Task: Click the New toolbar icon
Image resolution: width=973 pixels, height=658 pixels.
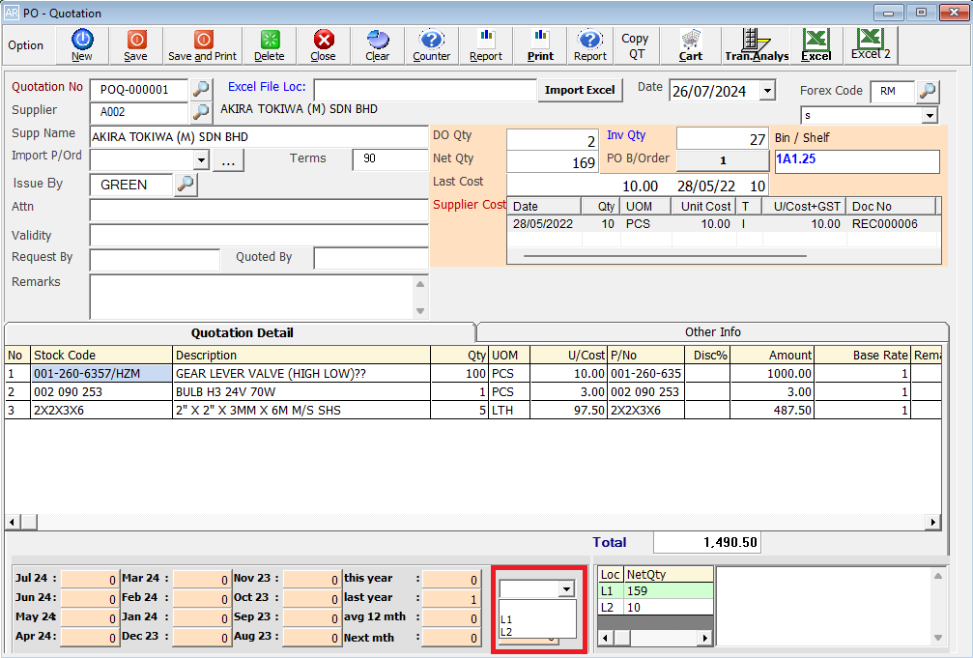Action: point(82,45)
